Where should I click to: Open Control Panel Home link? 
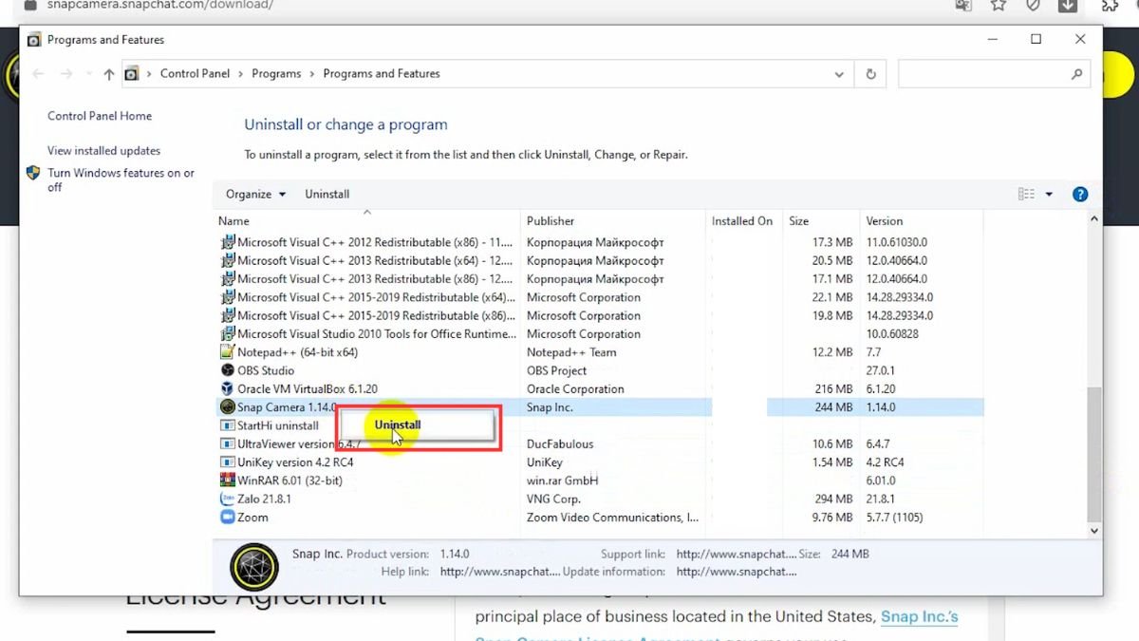[x=100, y=116]
